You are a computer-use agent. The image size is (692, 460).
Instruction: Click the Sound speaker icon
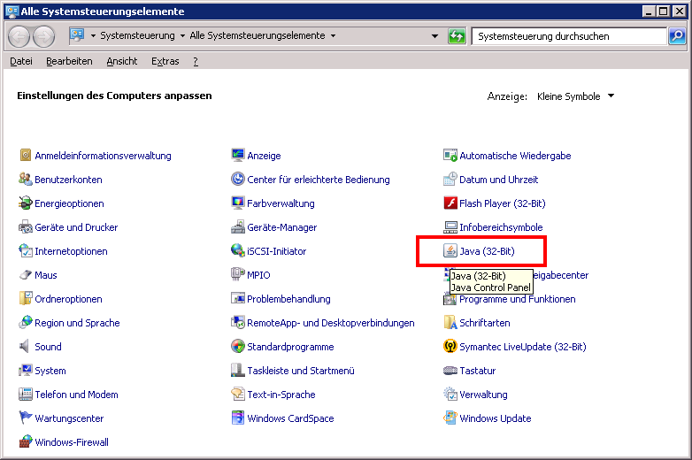coord(27,347)
